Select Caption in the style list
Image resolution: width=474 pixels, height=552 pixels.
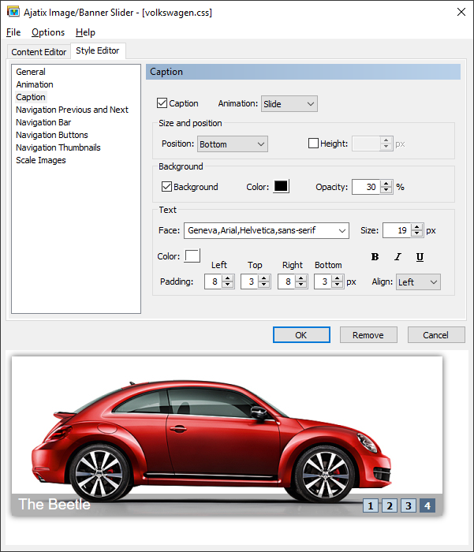(x=31, y=97)
